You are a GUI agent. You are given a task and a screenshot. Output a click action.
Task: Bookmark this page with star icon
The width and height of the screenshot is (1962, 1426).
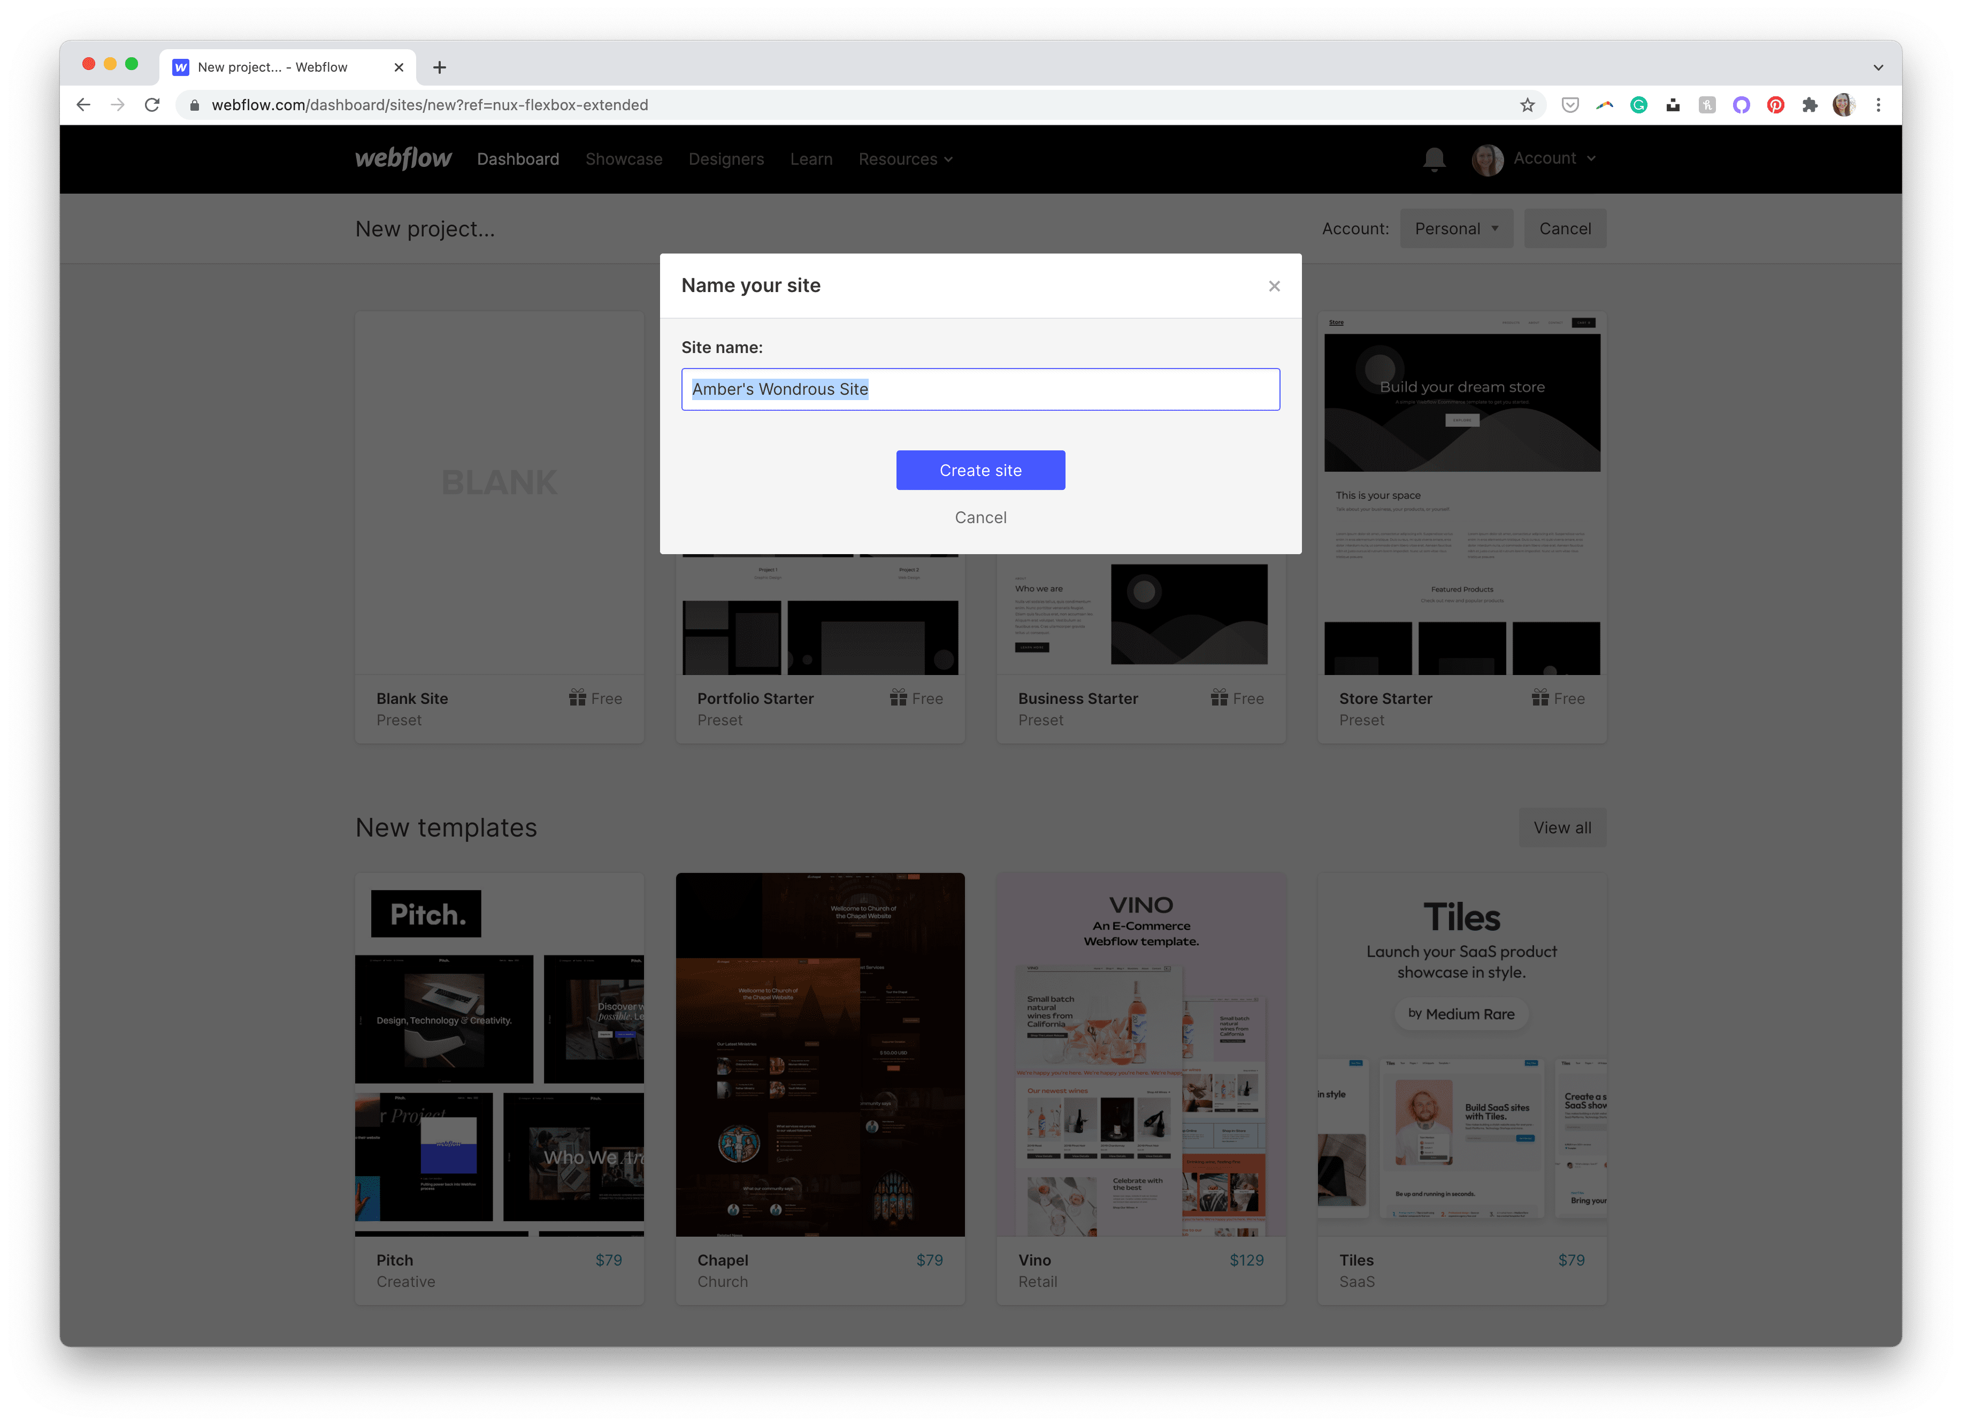tap(1527, 105)
